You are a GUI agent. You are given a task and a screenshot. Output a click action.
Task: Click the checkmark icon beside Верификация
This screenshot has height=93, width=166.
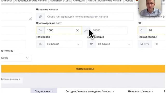click(91, 44)
